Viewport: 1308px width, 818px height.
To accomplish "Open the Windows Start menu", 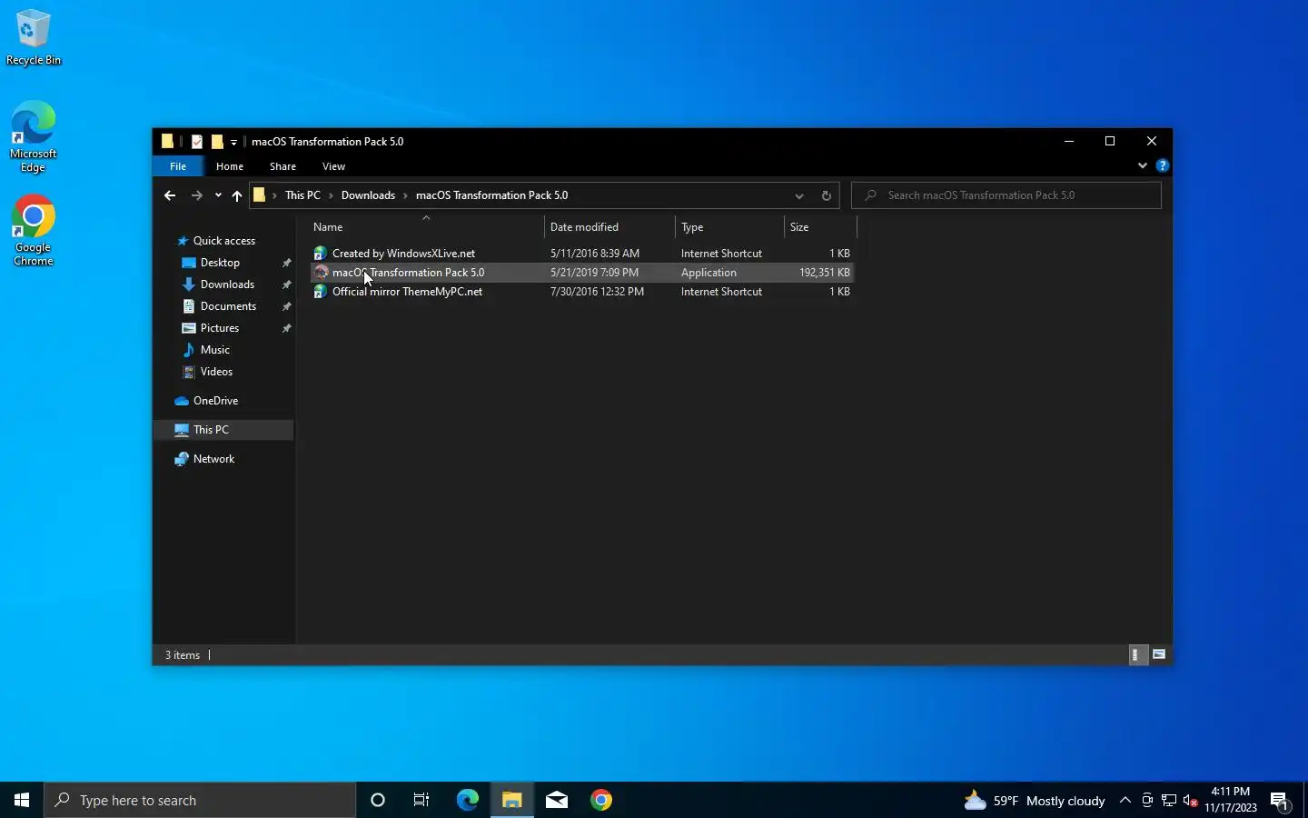I will click(x=22, y=800).
